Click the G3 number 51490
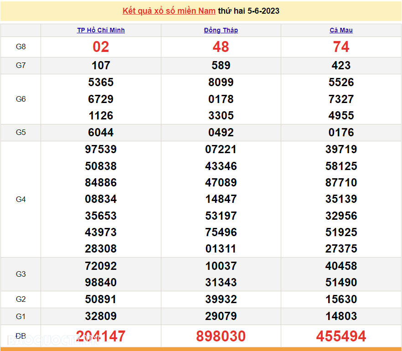402x351 pixels. tap(341, 283)
